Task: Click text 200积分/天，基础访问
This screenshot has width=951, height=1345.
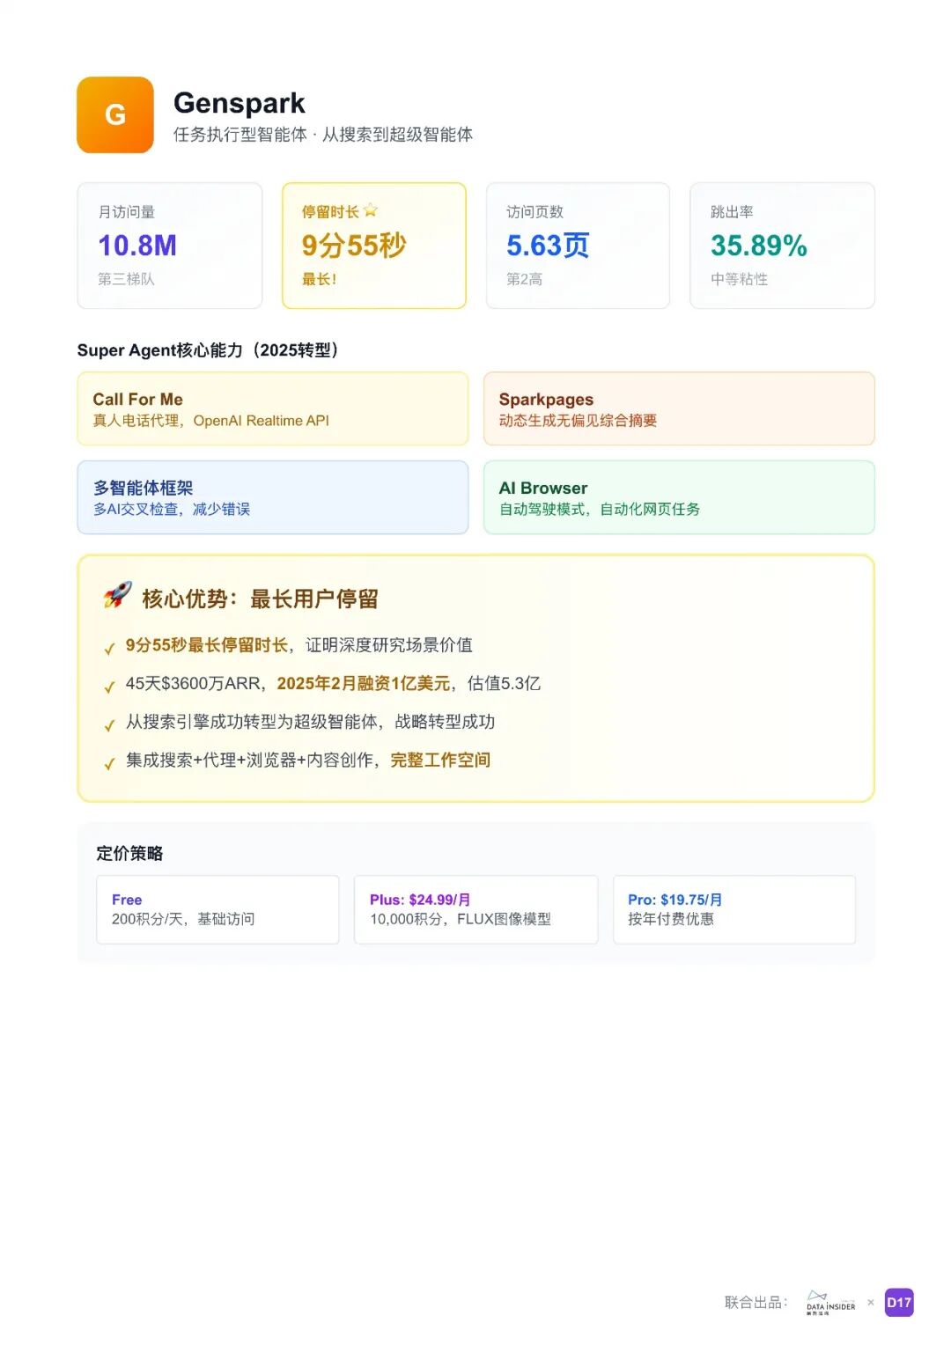Action: 183,919
